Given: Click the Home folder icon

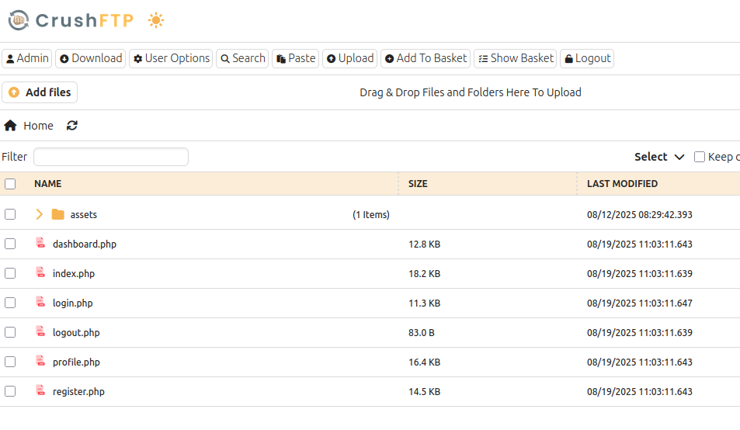Looking at the screenshot, I should click(x=11, y=126).
